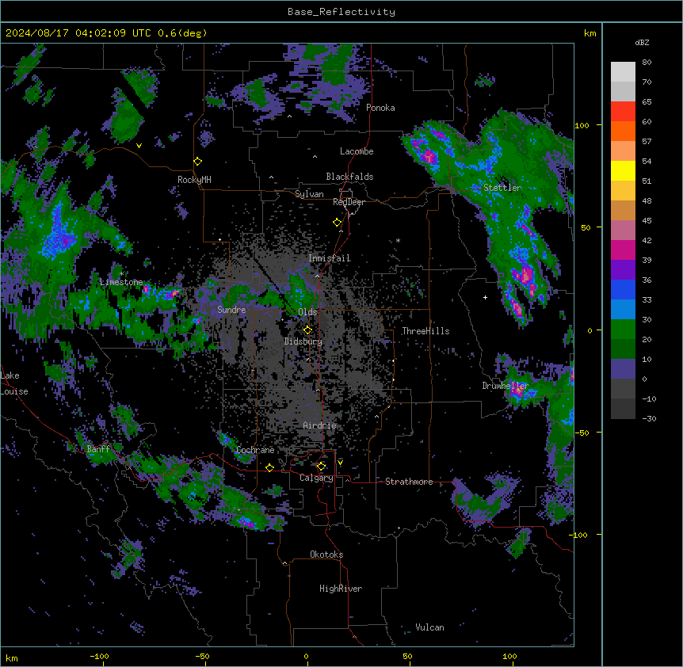The width and height of the screenshot is (683, 667).
Task: Click the Calgary city label
Action: click(316, 478)
